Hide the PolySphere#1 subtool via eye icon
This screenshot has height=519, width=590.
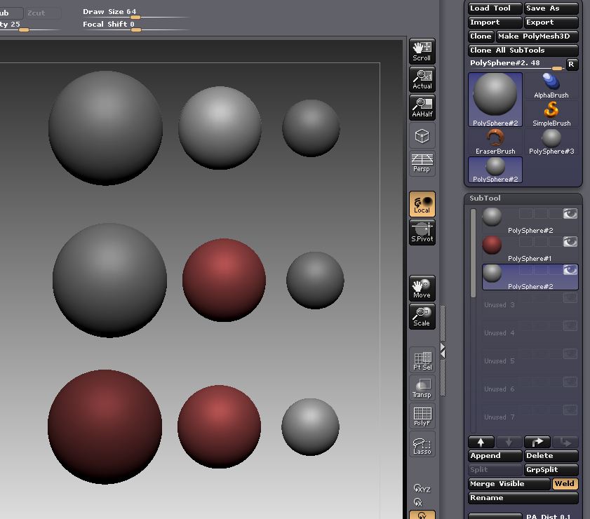[570, 242]
